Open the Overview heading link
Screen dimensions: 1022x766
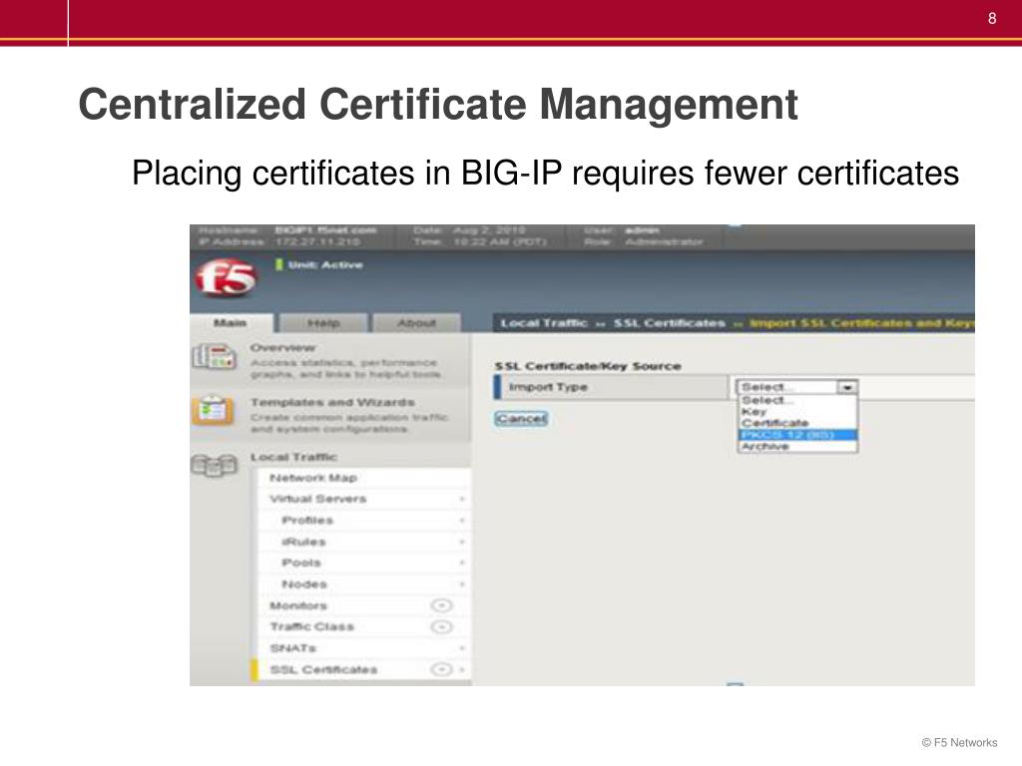(282, 348)
